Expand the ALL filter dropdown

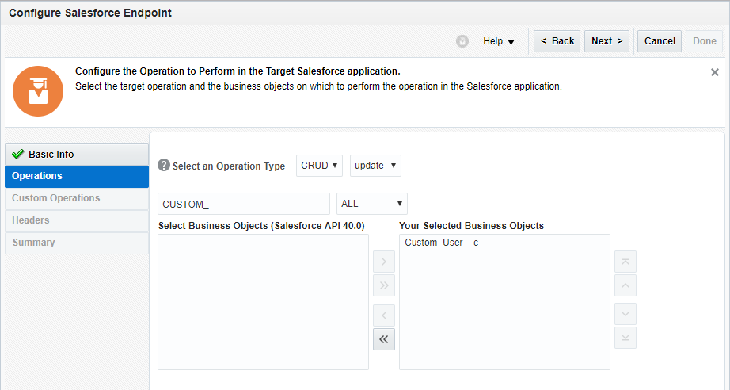coord(371,204)
